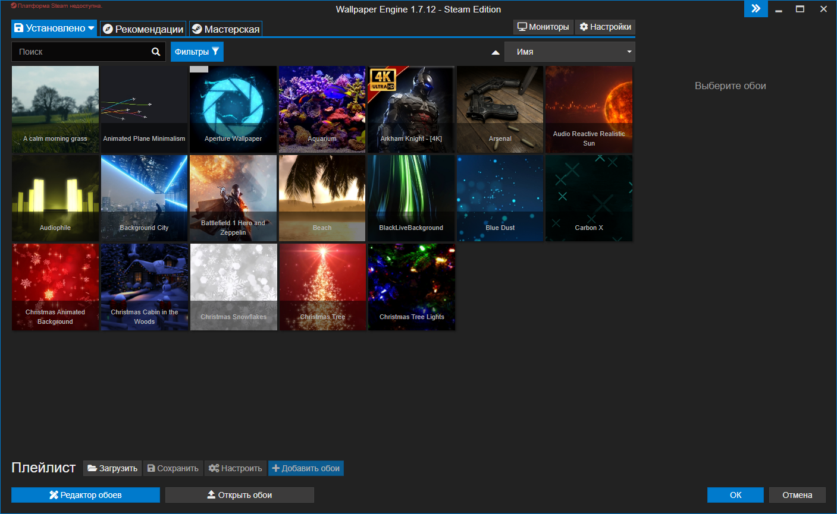Select 'Christmas Snowflakes' wallpaper

(x=233, y=287)
